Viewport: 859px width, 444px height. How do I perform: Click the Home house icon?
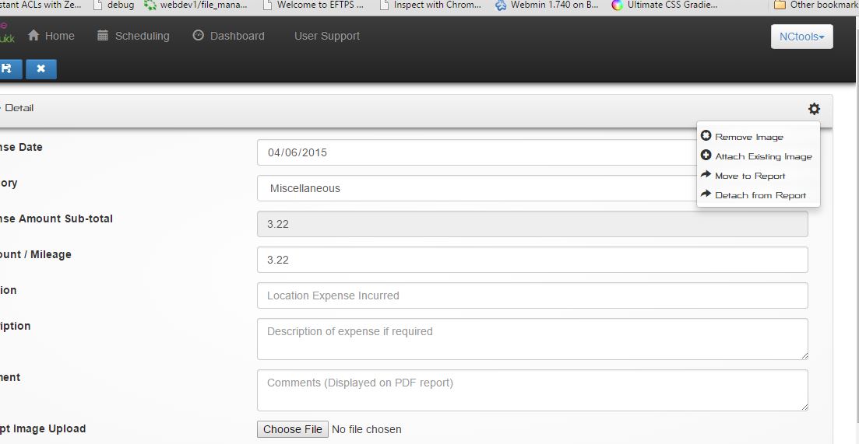[33, 36]
